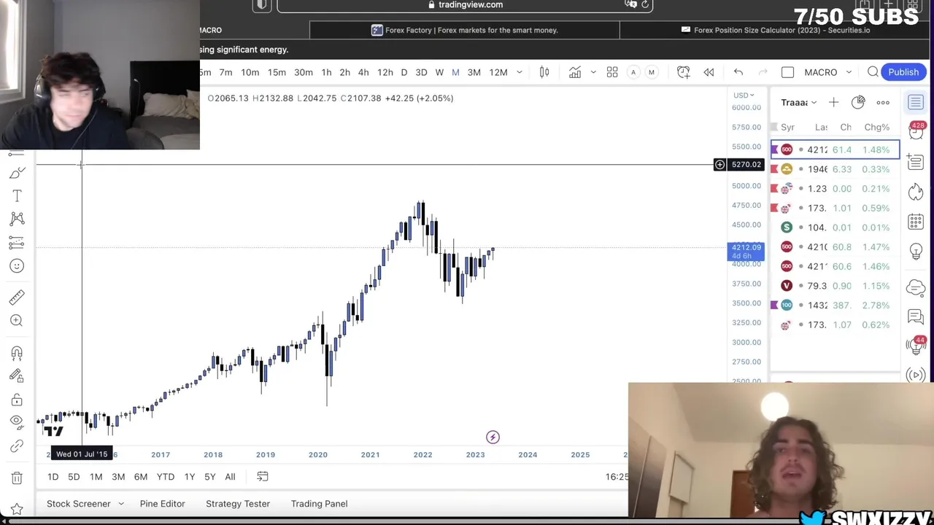This screenshot has height=525, width=934.
Task: Expand the timeframe list dropdown arrow
Action: (520, 72)
